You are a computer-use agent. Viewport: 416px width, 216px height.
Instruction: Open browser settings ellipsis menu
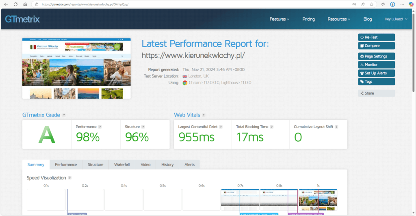pos(402,4)
